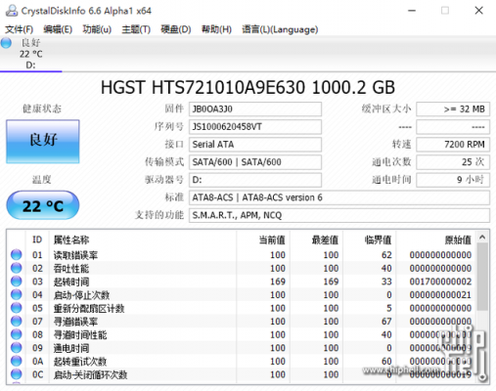Click the Serial ATA interface field
The height and width of the screenshot is (391, 496).
[x=255, y=145]
